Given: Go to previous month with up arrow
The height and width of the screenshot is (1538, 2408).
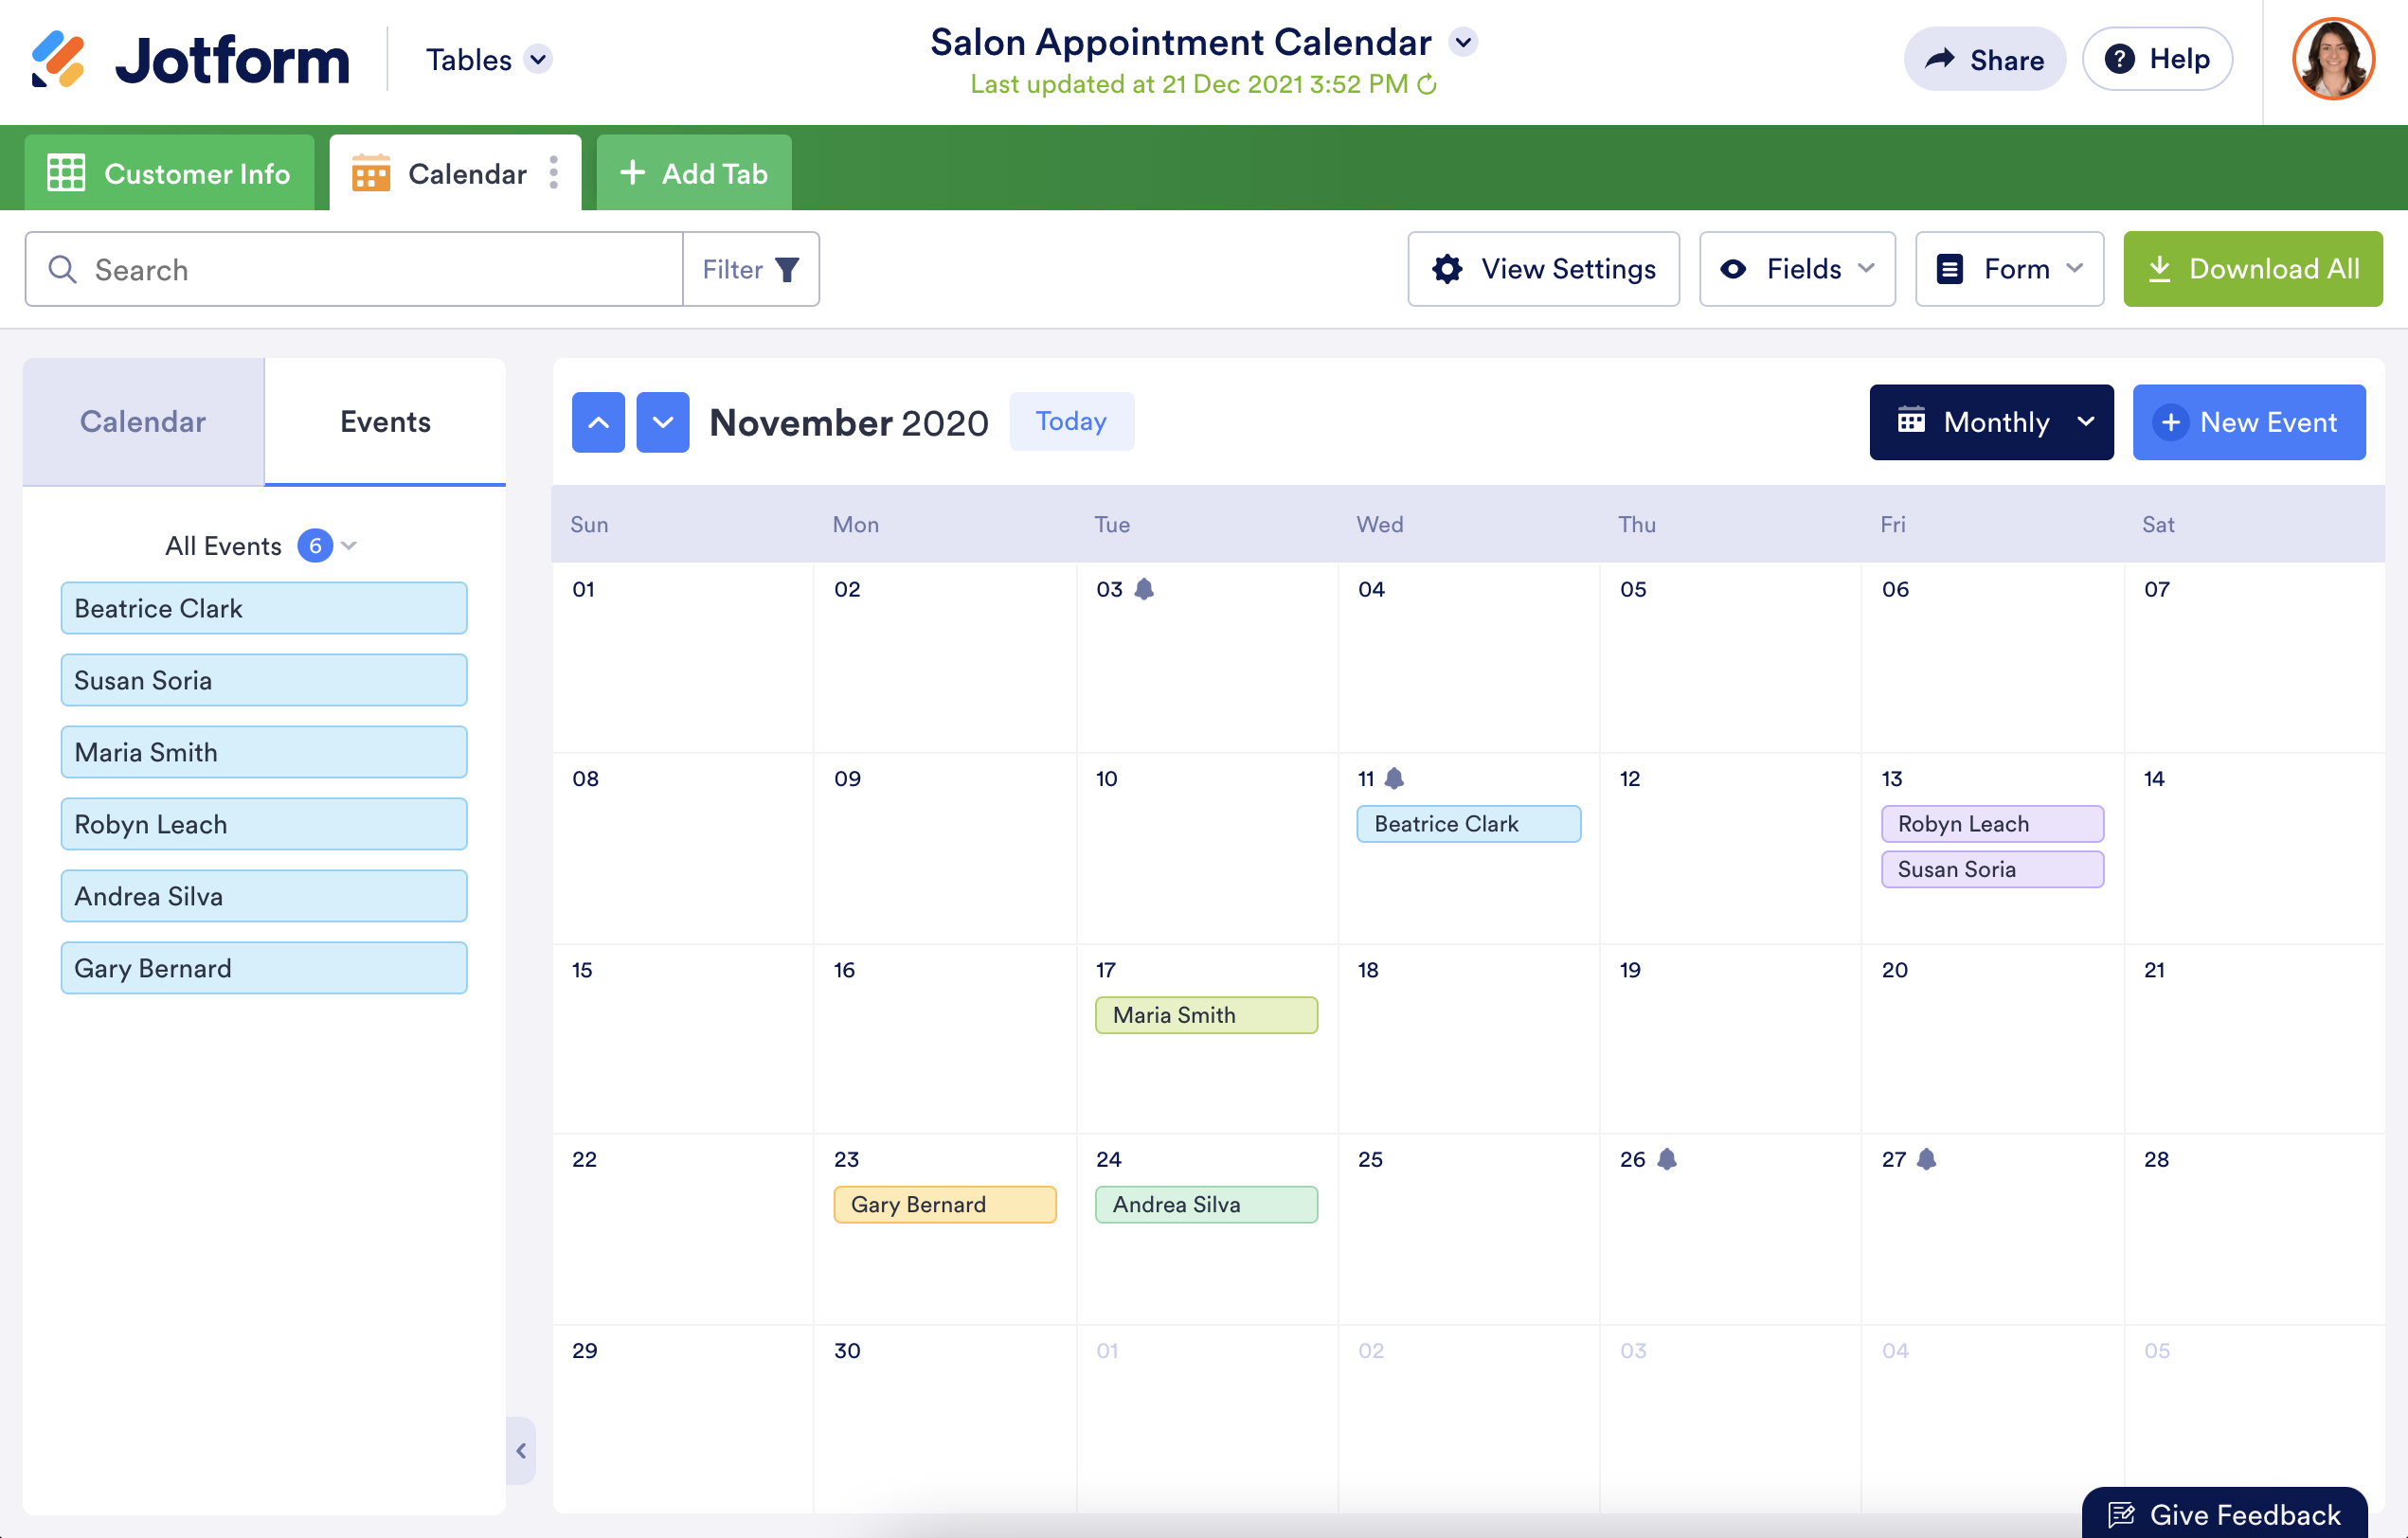Looking at the screenshot, I should click(598, 422).
